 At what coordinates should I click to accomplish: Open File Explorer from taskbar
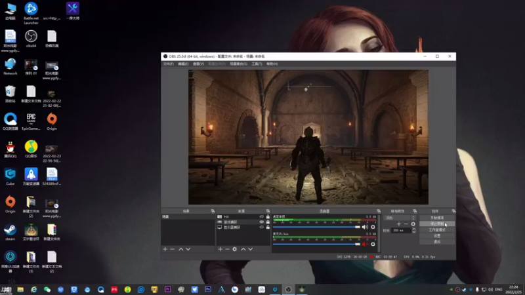tap(20, 289)
